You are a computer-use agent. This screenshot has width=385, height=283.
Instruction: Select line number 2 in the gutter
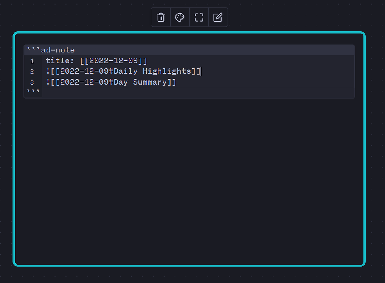coord(32,71)
